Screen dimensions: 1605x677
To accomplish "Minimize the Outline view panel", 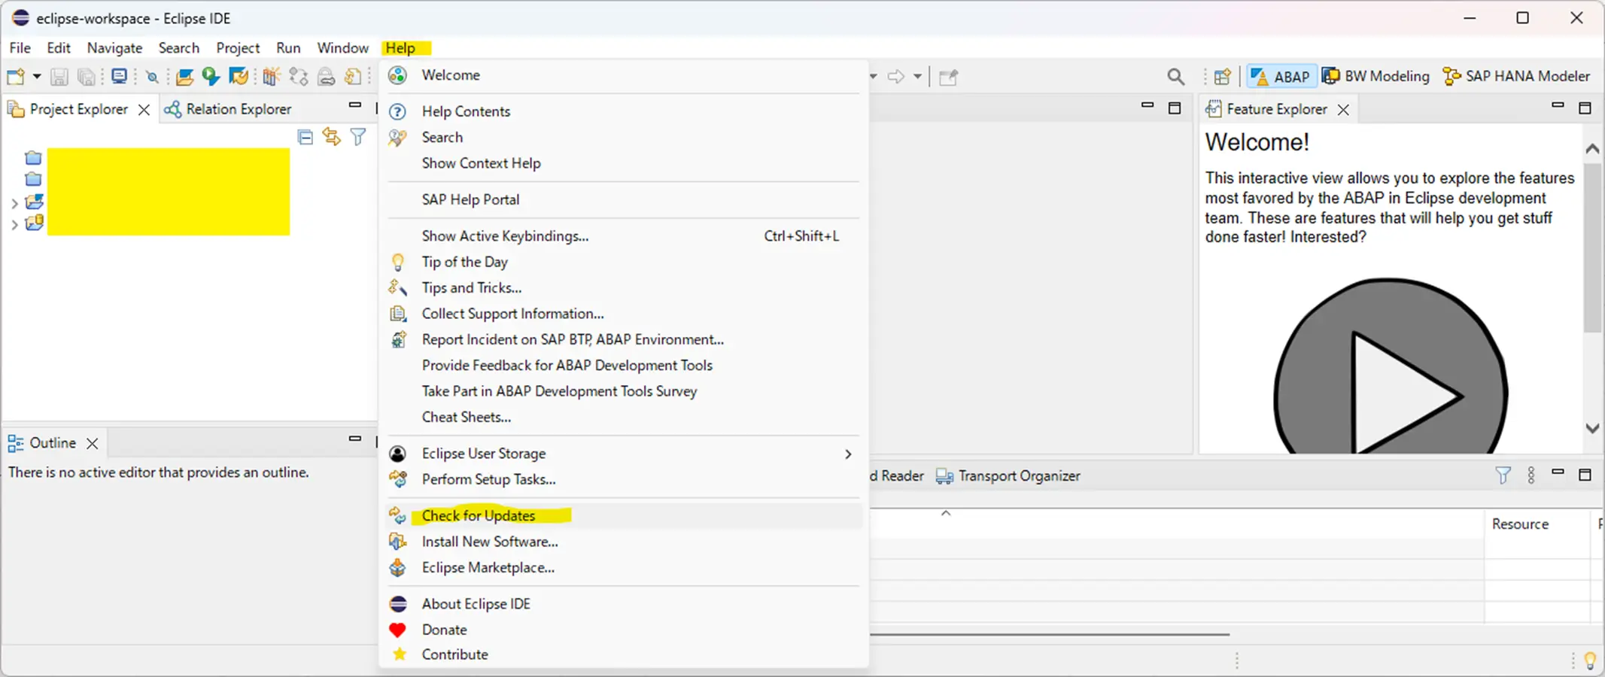I will tap(355, 439).
